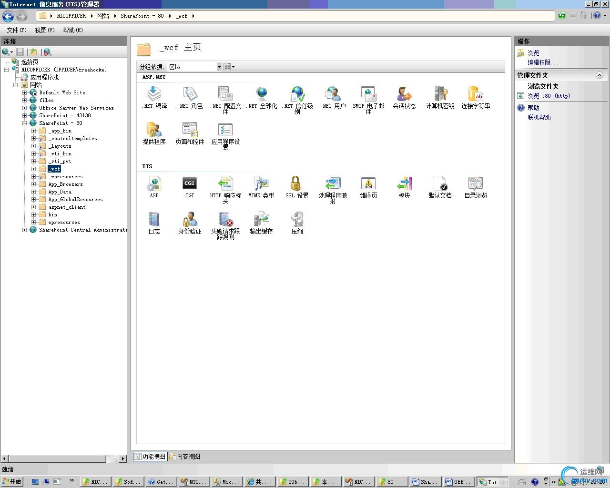Open the 会话状态 feature icon
610x488 pixels.
point(404,97)
